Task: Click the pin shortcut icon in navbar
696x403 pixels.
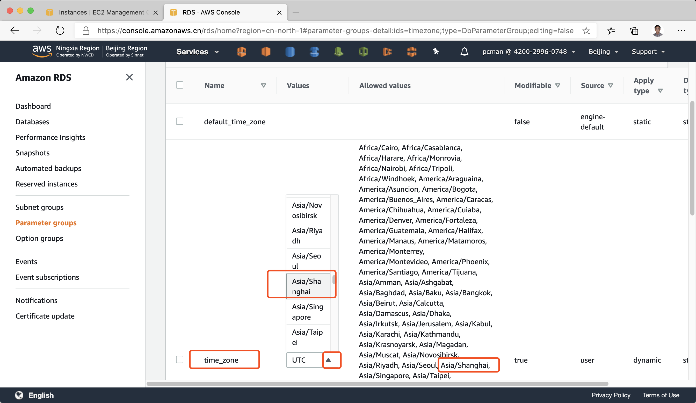Action: click(436, 52)
